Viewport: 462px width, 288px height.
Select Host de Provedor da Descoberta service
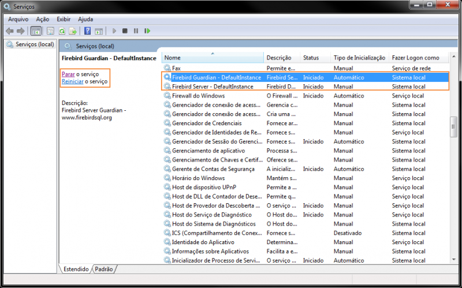(x=305, y=205)
